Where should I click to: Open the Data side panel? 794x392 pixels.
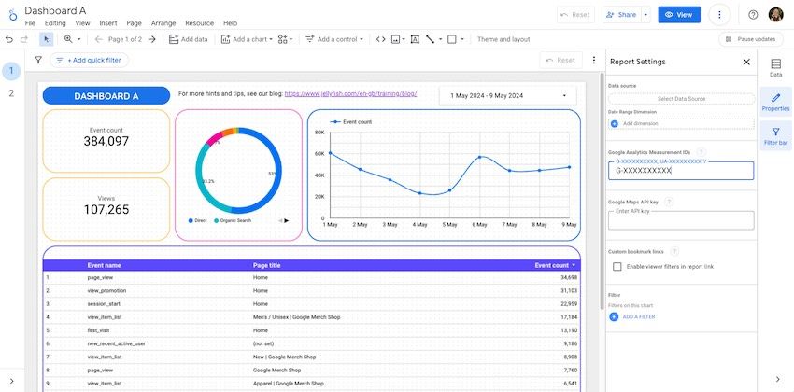coord(775,67)
